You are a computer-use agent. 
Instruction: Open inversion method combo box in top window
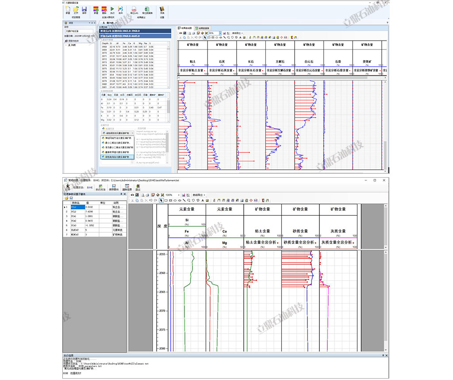[118, 133]
